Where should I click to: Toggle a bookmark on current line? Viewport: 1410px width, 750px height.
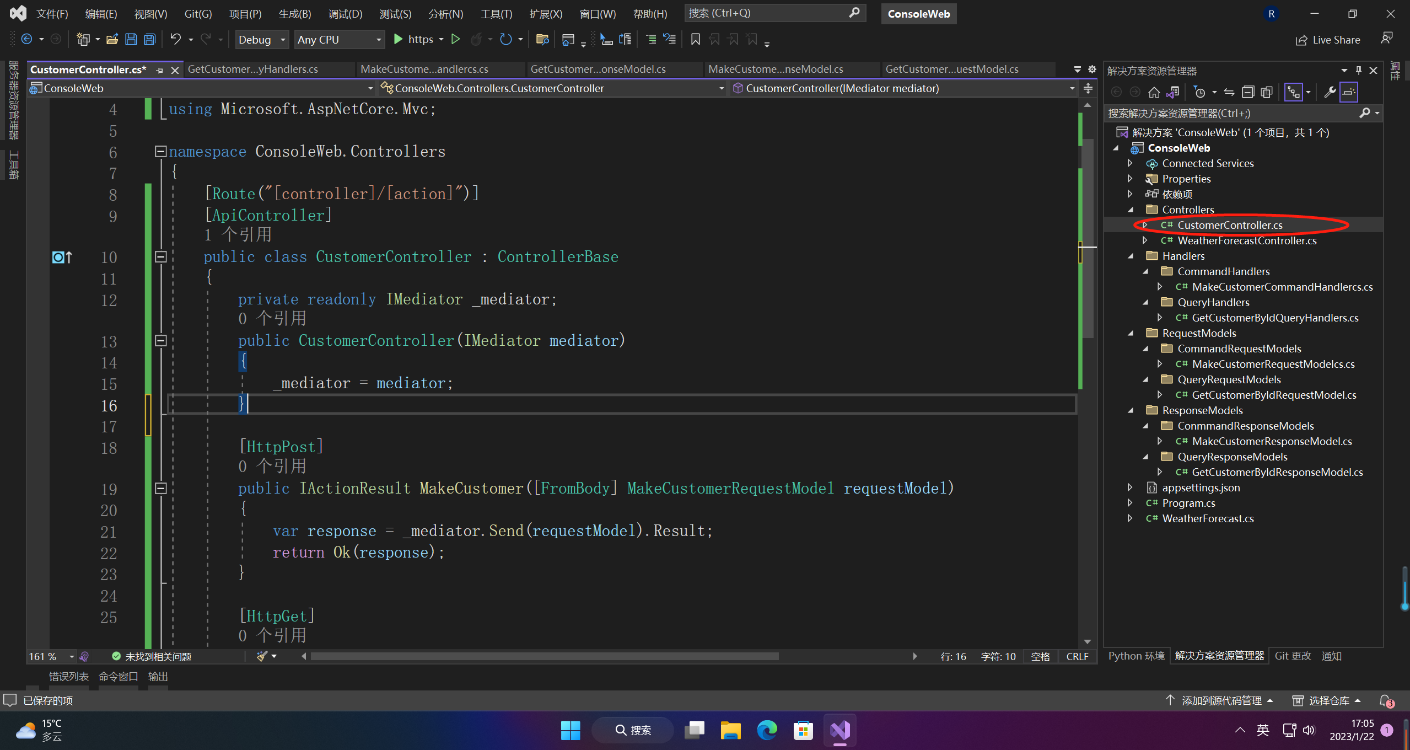pos(696,39)
